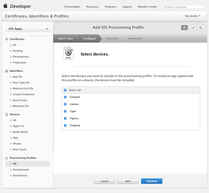Screen dimensions: 209x193
Task: Click the Certificates heading
Action: 17,39
